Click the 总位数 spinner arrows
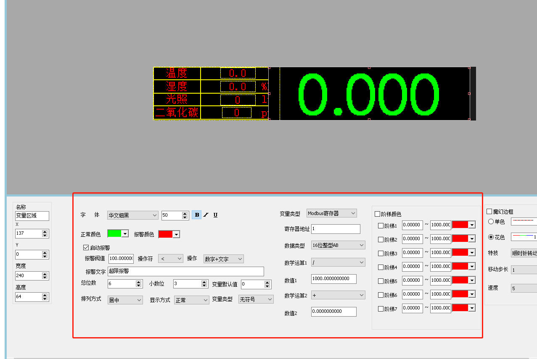This screenshot has width=537, height=359. 139,284
